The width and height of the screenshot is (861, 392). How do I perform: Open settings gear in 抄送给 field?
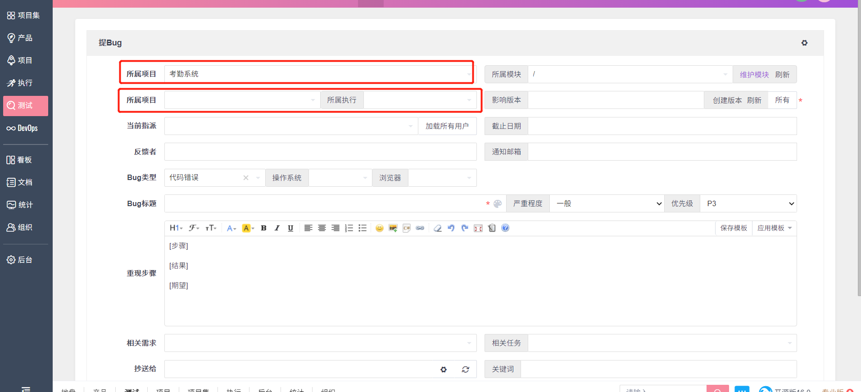[x=444, y=369]
